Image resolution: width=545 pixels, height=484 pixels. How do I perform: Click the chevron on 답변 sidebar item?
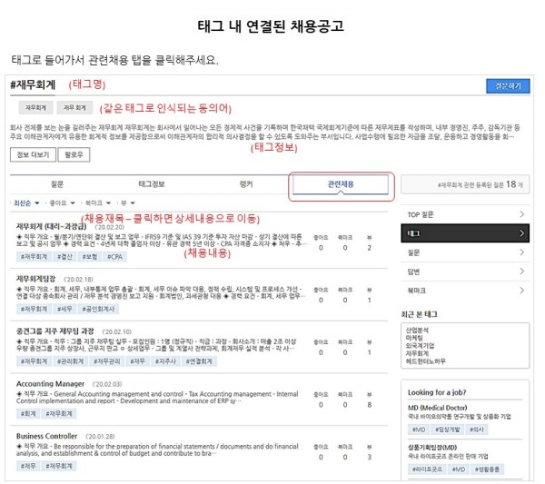click(521, 271)
